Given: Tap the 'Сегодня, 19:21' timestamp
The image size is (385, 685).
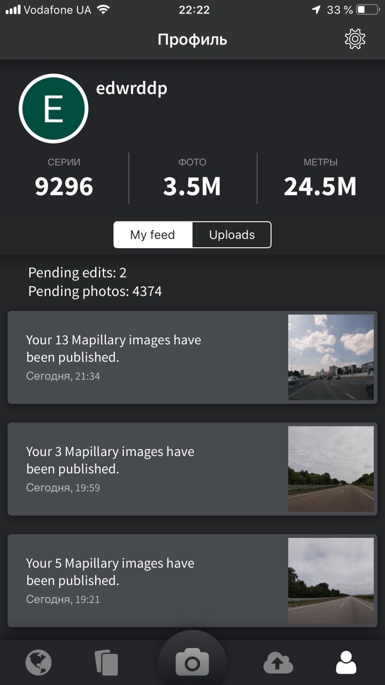Looking at the screenshot, I should pyautogui.click(x=63, y=600).
